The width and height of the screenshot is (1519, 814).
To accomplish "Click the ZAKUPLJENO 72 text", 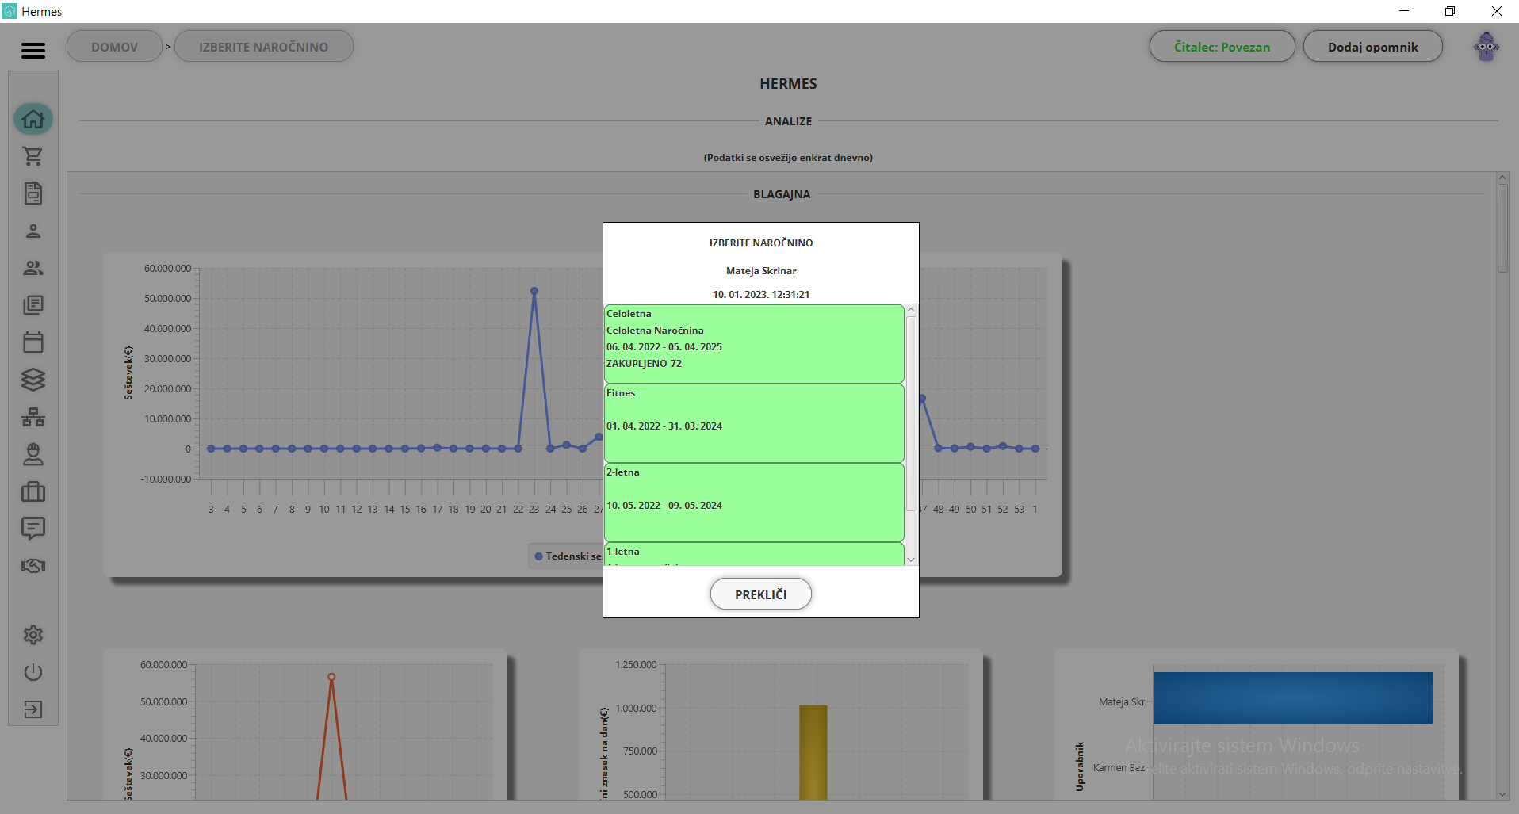I will point(644,364).
